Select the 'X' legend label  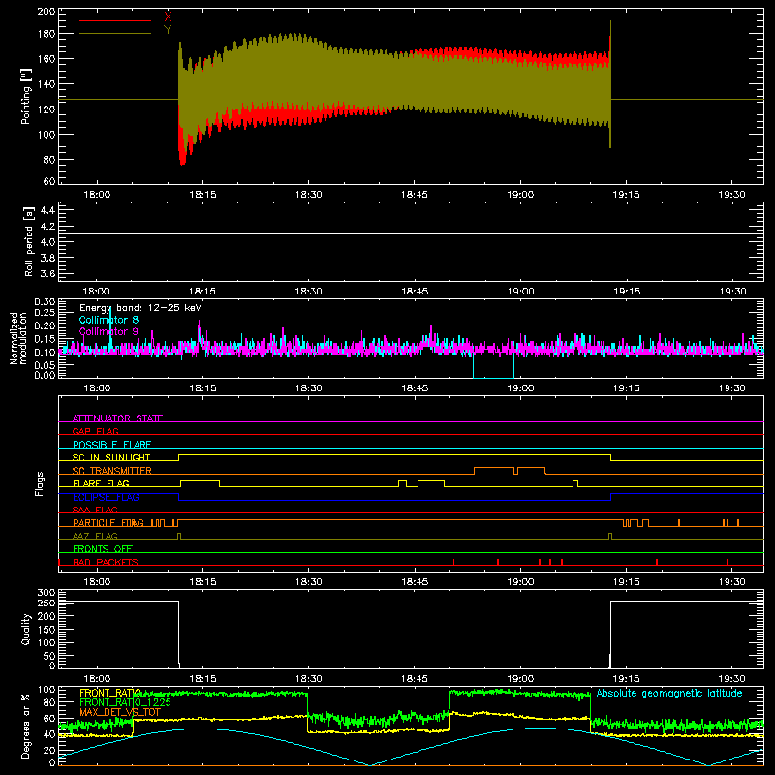[168, 17]
